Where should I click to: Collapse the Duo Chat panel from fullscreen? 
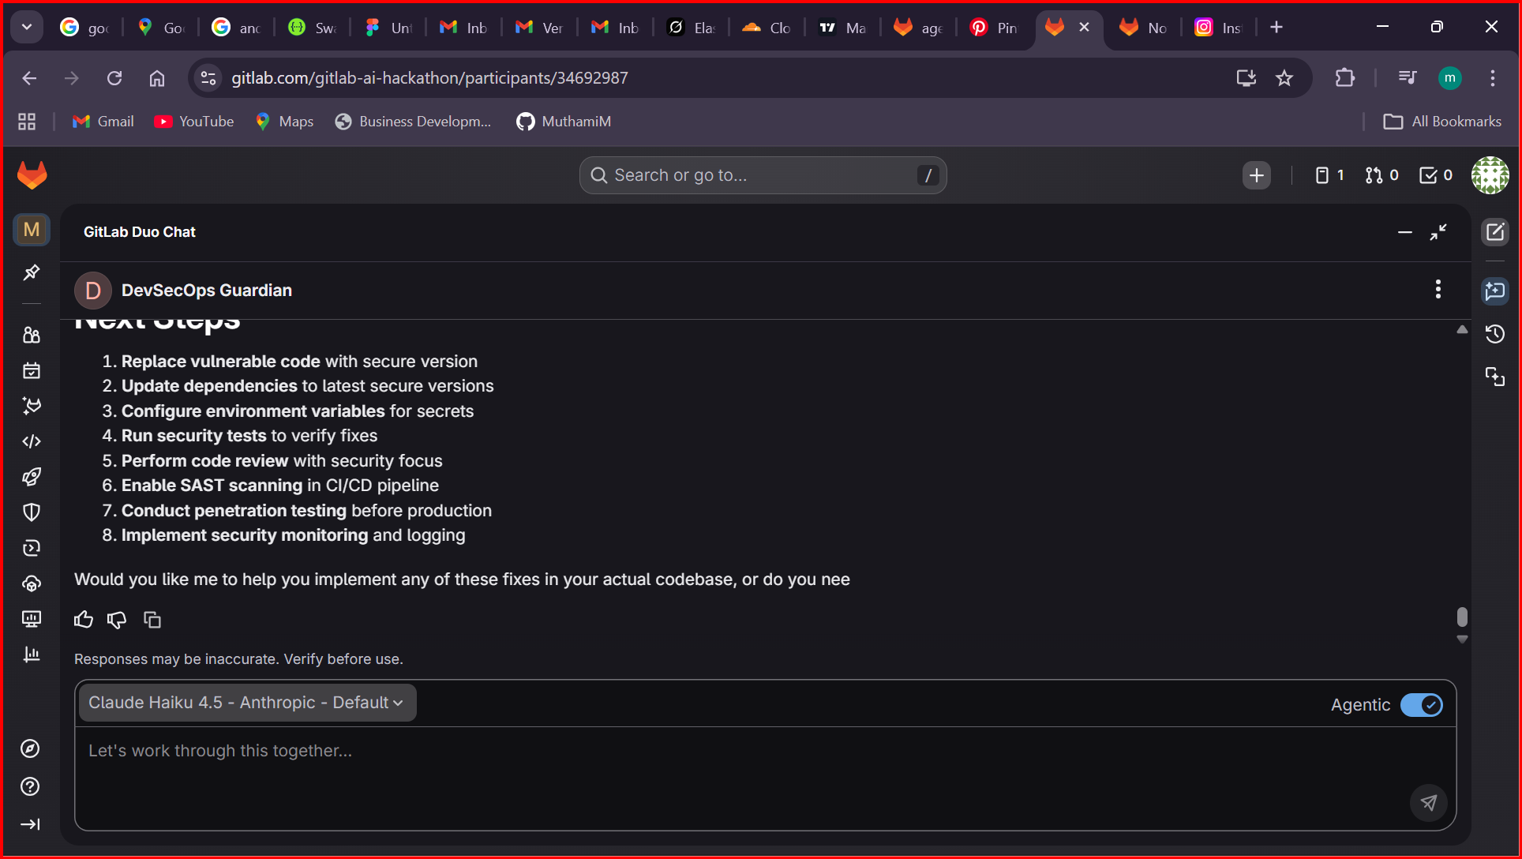coord(1438,232)
